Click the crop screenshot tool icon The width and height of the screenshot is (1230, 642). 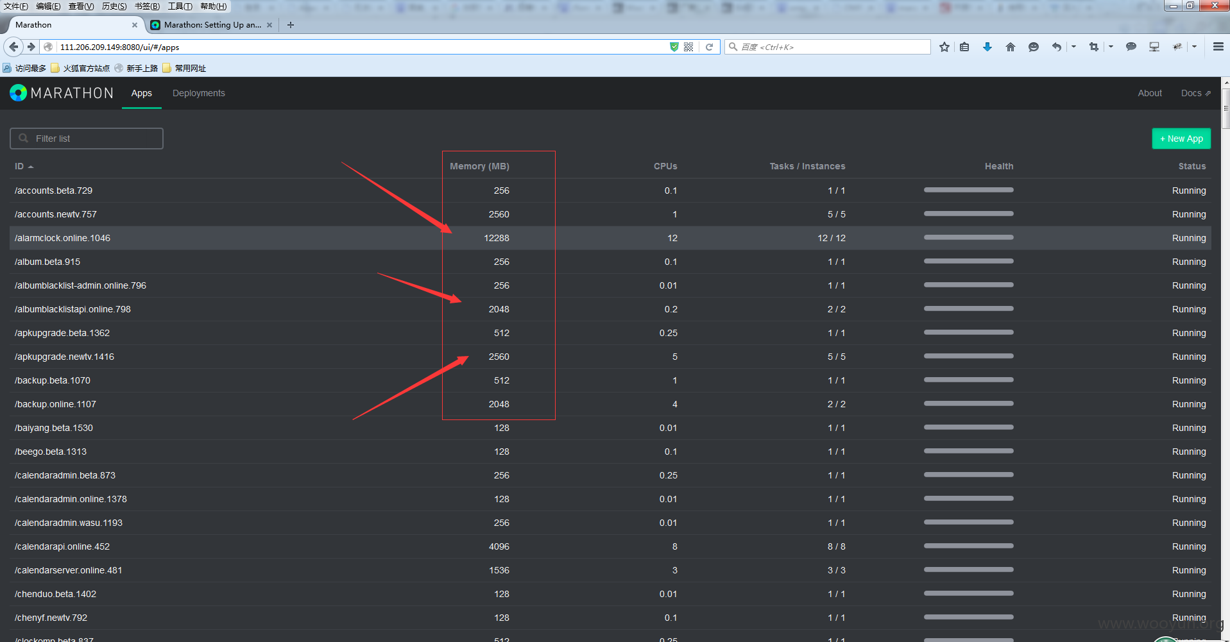point(1094,47)
